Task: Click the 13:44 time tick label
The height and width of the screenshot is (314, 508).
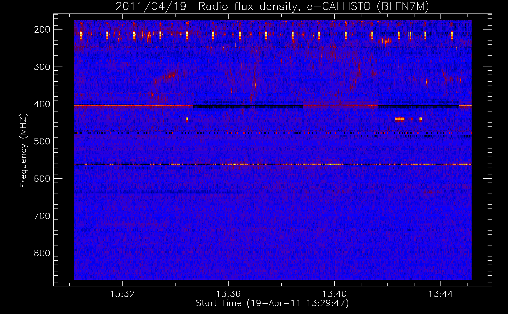Action: pos(441,294)
